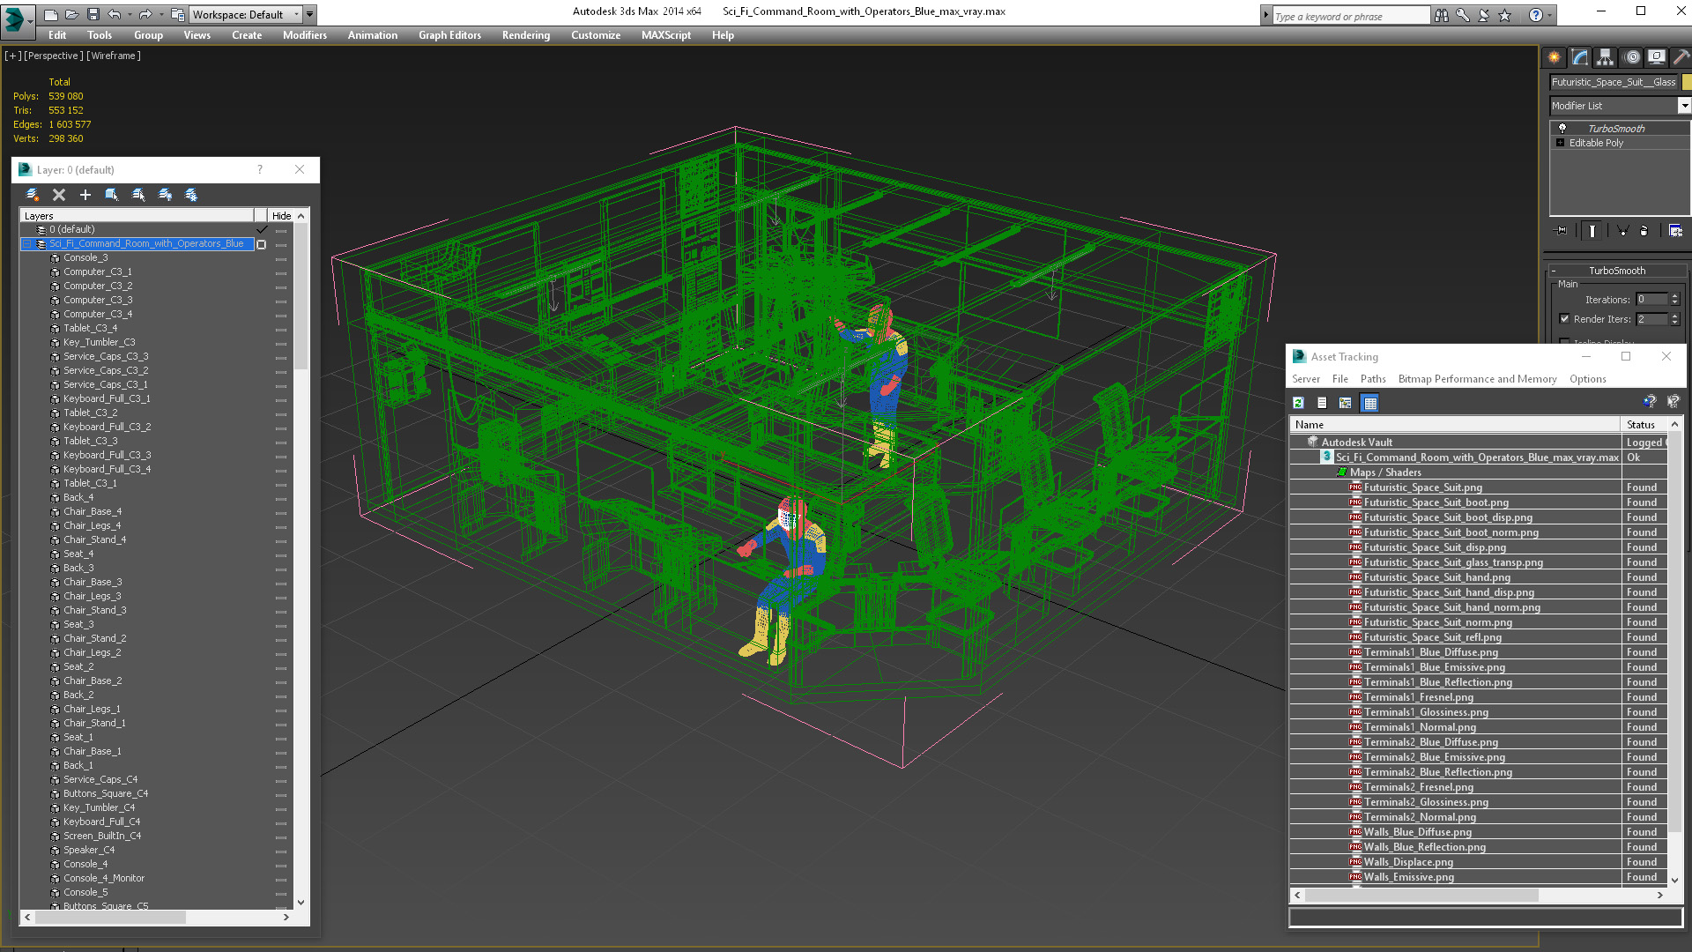Click Select Highlighted Objects and Layers icon

112,195
